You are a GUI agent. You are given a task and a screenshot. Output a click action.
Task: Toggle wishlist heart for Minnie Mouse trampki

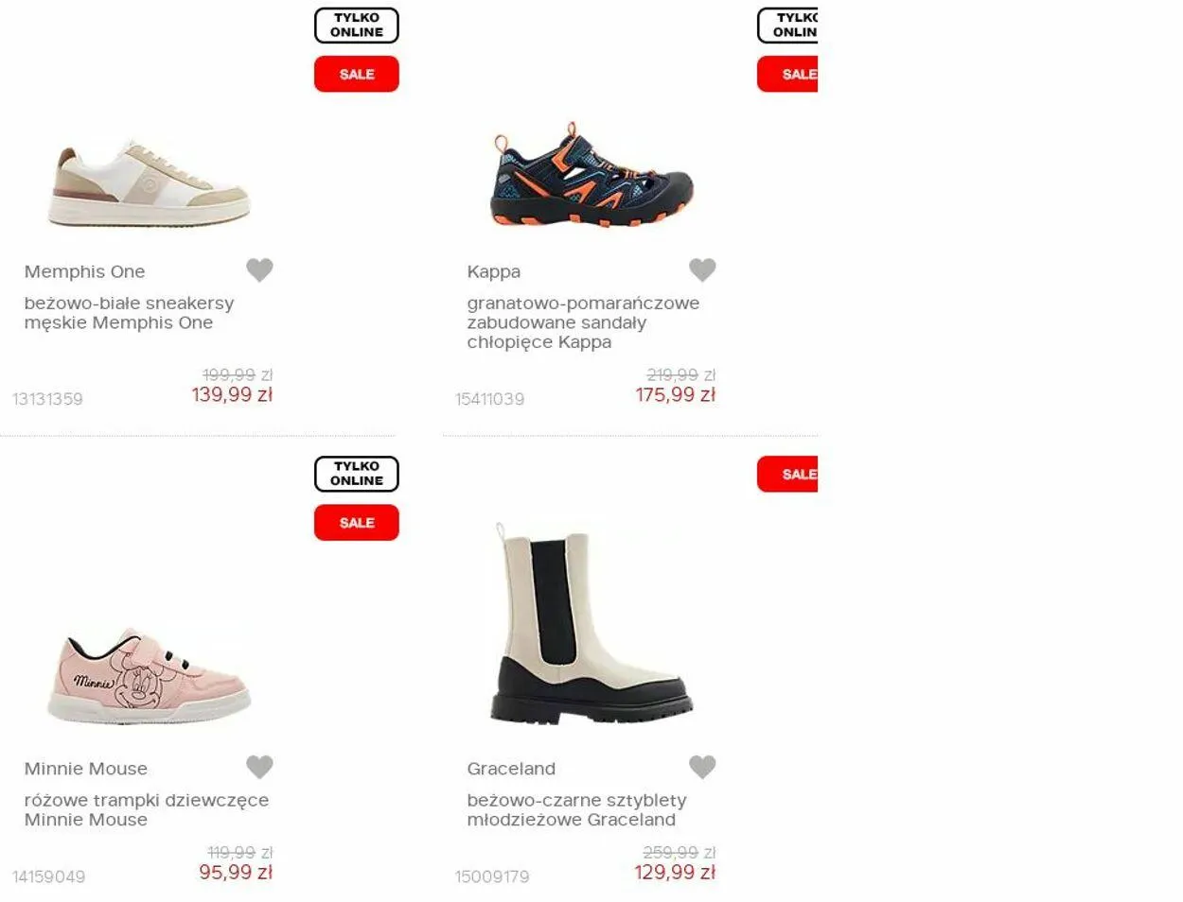coord(259,767)
